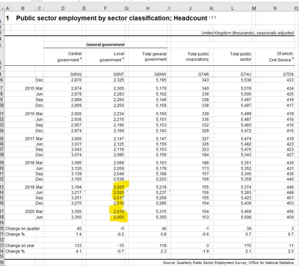Click the highlighted 2,005 cell for 2020 Jun
299x266 pixels.
pyautogui.click(x=118, y=217)
